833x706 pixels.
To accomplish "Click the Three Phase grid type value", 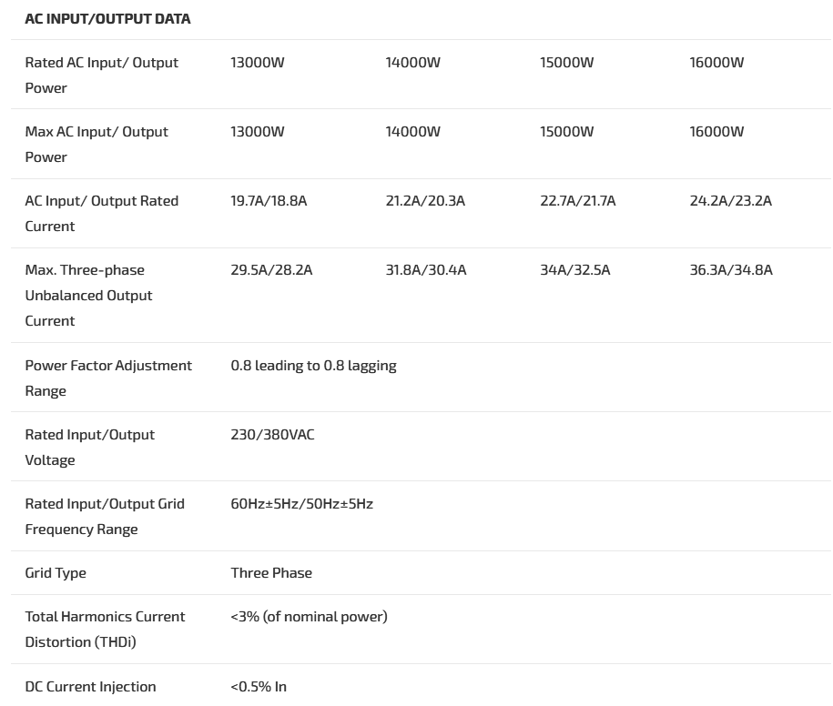I will coord(271,573).
